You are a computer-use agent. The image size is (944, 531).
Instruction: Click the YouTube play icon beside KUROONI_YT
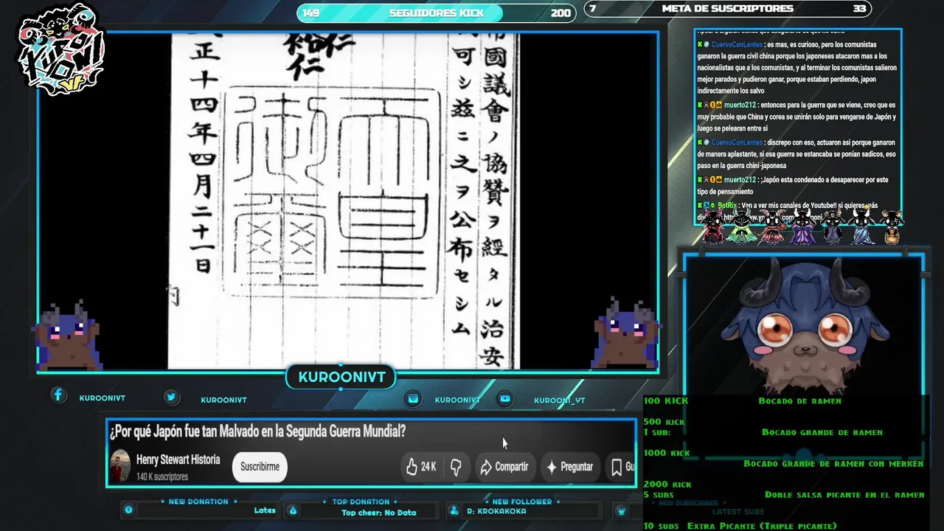tap(505, 398)
